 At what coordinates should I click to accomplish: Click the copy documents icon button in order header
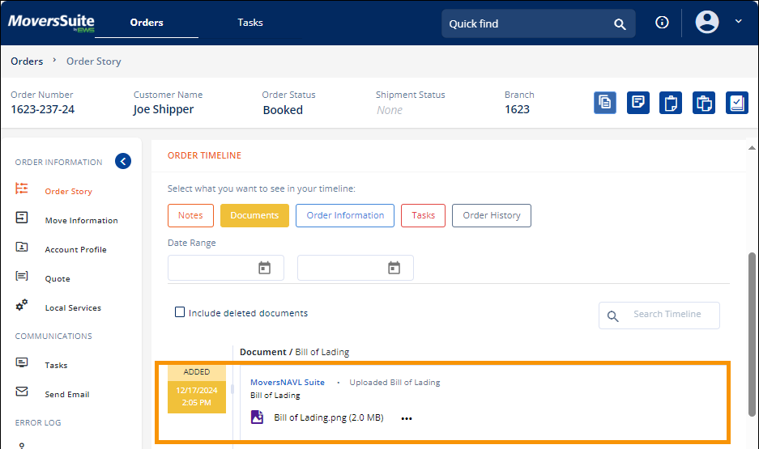(x=605, y=103)
